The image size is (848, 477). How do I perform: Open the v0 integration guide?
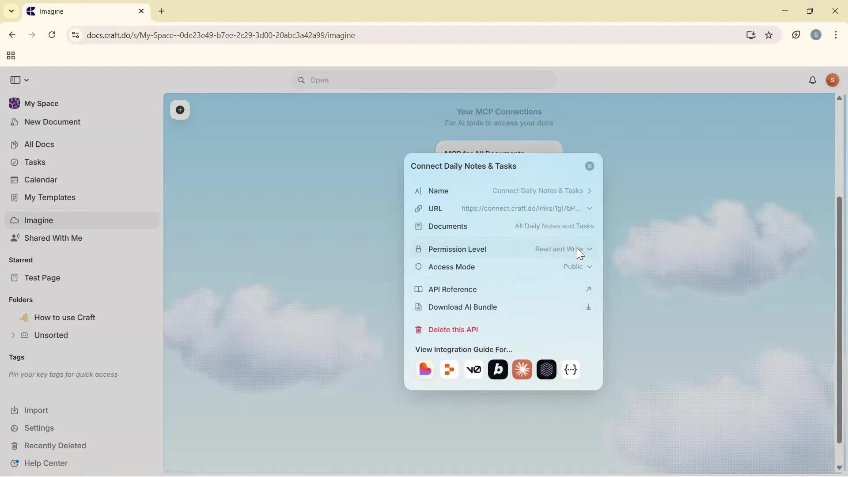473,370
